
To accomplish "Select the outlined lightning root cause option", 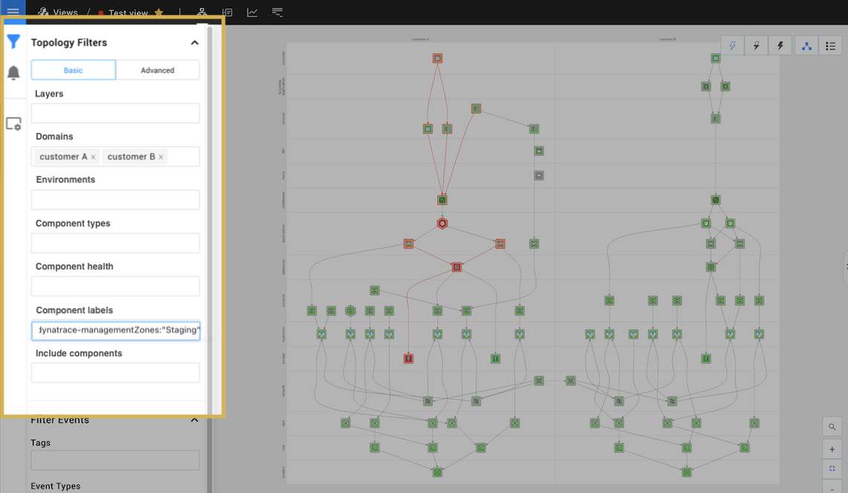I will (732, 46).
